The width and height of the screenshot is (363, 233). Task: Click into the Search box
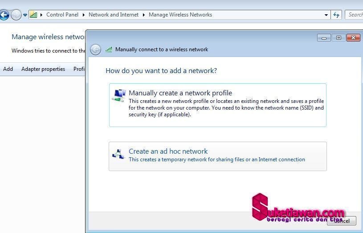[355, 15]
